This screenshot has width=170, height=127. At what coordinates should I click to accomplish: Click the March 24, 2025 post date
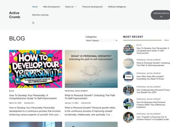[x=15, y=103]
